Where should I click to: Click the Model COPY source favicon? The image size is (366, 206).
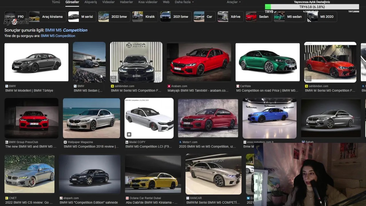127,142
